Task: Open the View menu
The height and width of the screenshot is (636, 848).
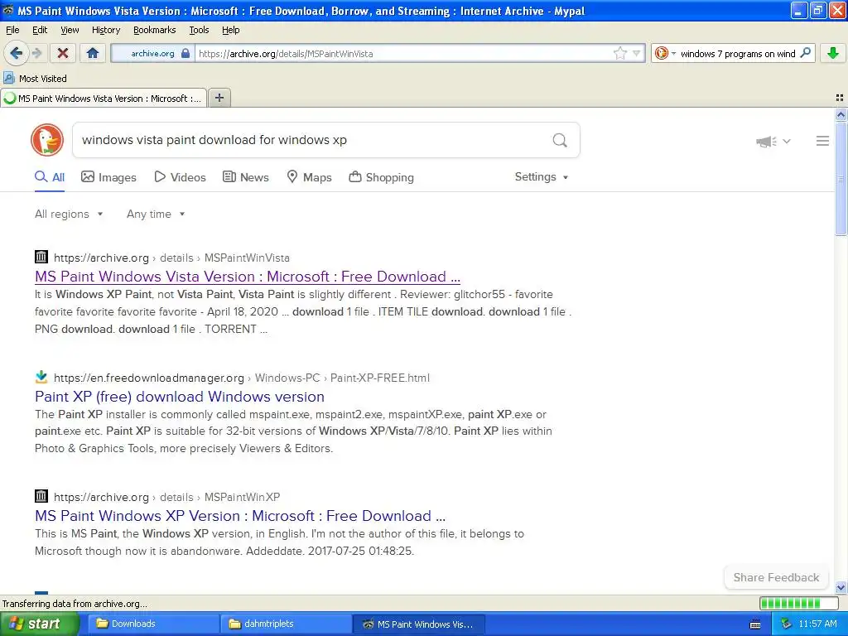Action: tap(70, 30)
